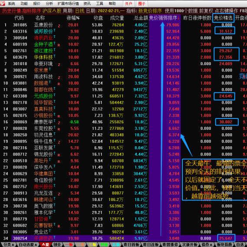247x247 pixels.
Task: Click the R marker beside 金种子酒
Action: [x=59, y=45]
